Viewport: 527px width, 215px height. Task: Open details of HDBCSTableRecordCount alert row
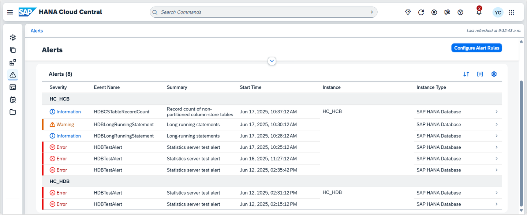[x=497, y=112]
